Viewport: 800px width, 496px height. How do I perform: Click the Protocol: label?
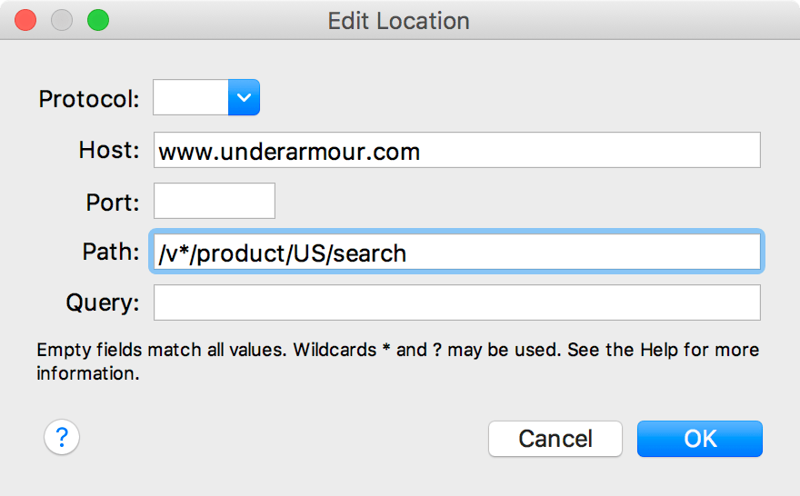click(x=89, y=98)
